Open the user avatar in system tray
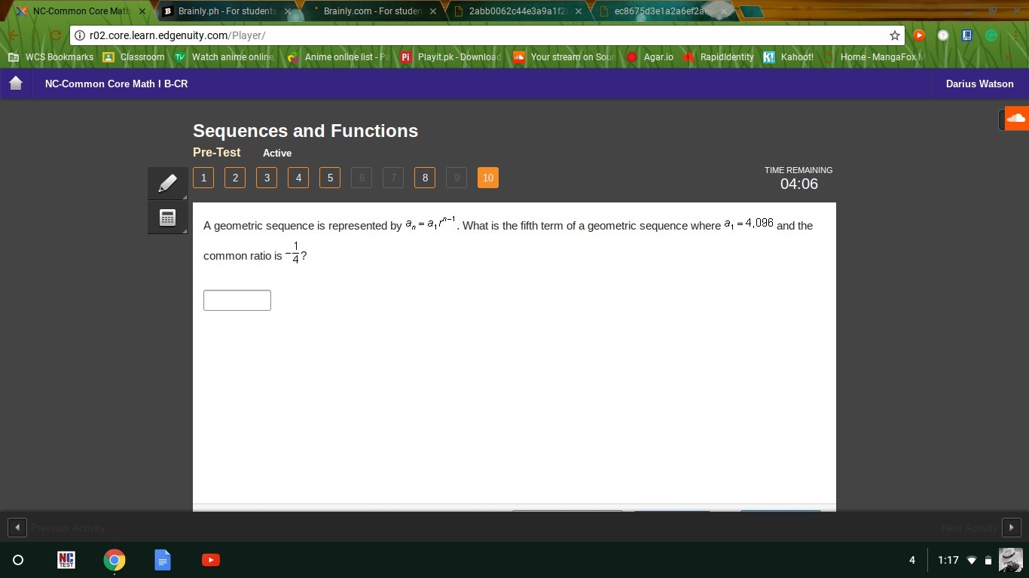The image size is (1029, 578). pyautogui.click(x=1010, y=560)
